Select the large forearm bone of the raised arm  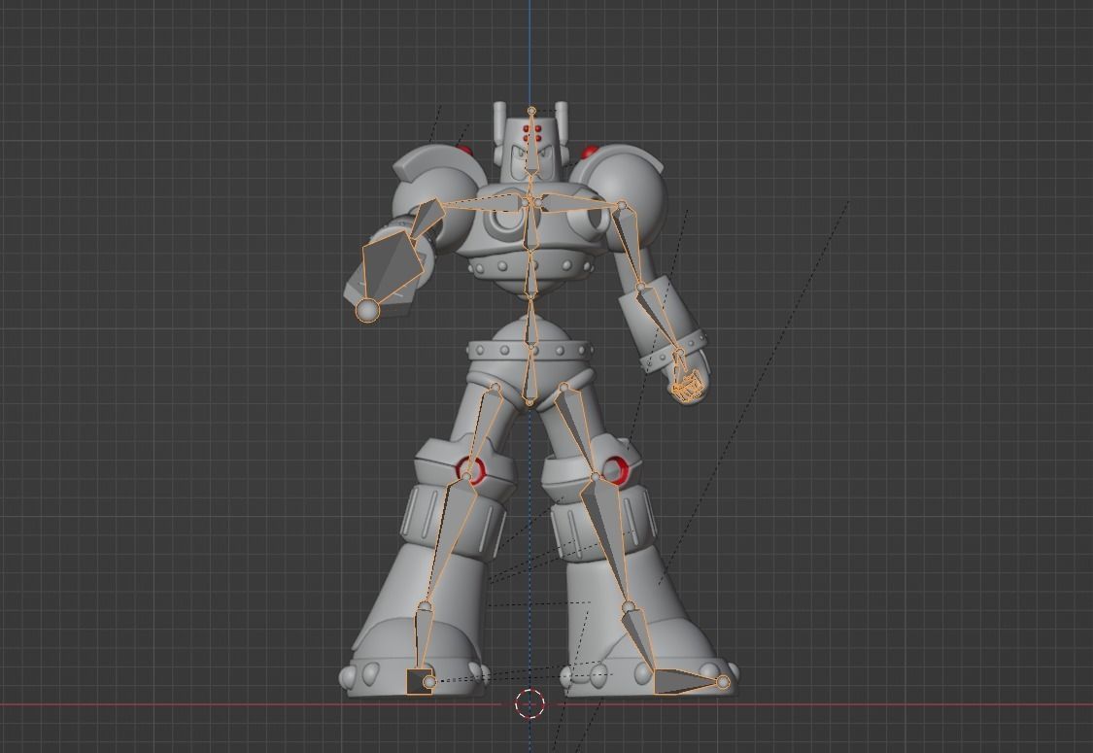[x=393, y=266]
